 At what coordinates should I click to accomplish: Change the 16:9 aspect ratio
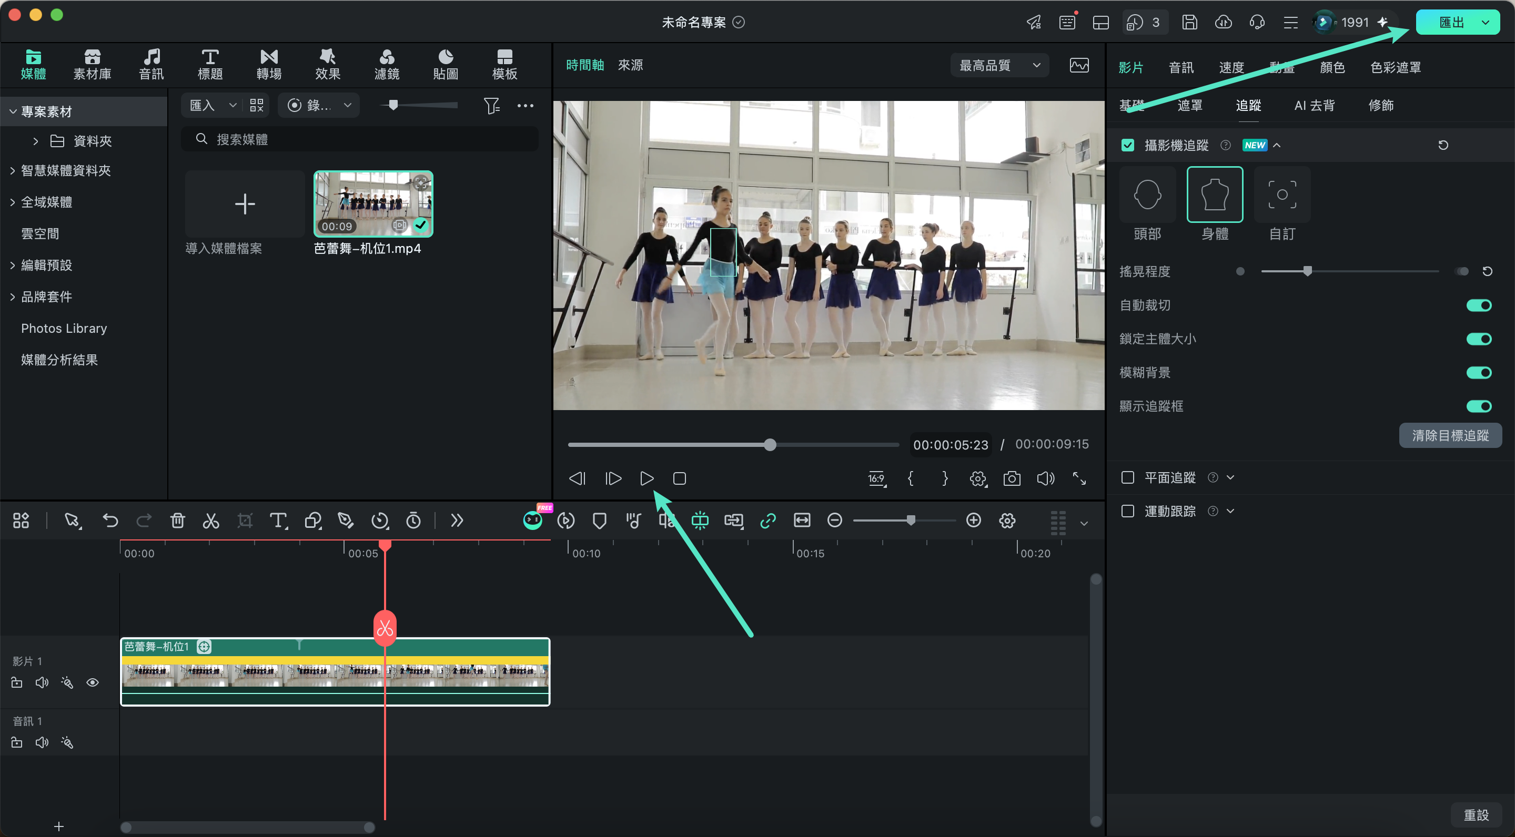[x=877, y=478]
